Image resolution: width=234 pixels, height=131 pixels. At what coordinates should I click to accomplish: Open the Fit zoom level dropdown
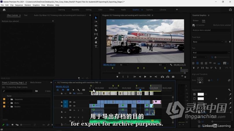coord(124,65)
